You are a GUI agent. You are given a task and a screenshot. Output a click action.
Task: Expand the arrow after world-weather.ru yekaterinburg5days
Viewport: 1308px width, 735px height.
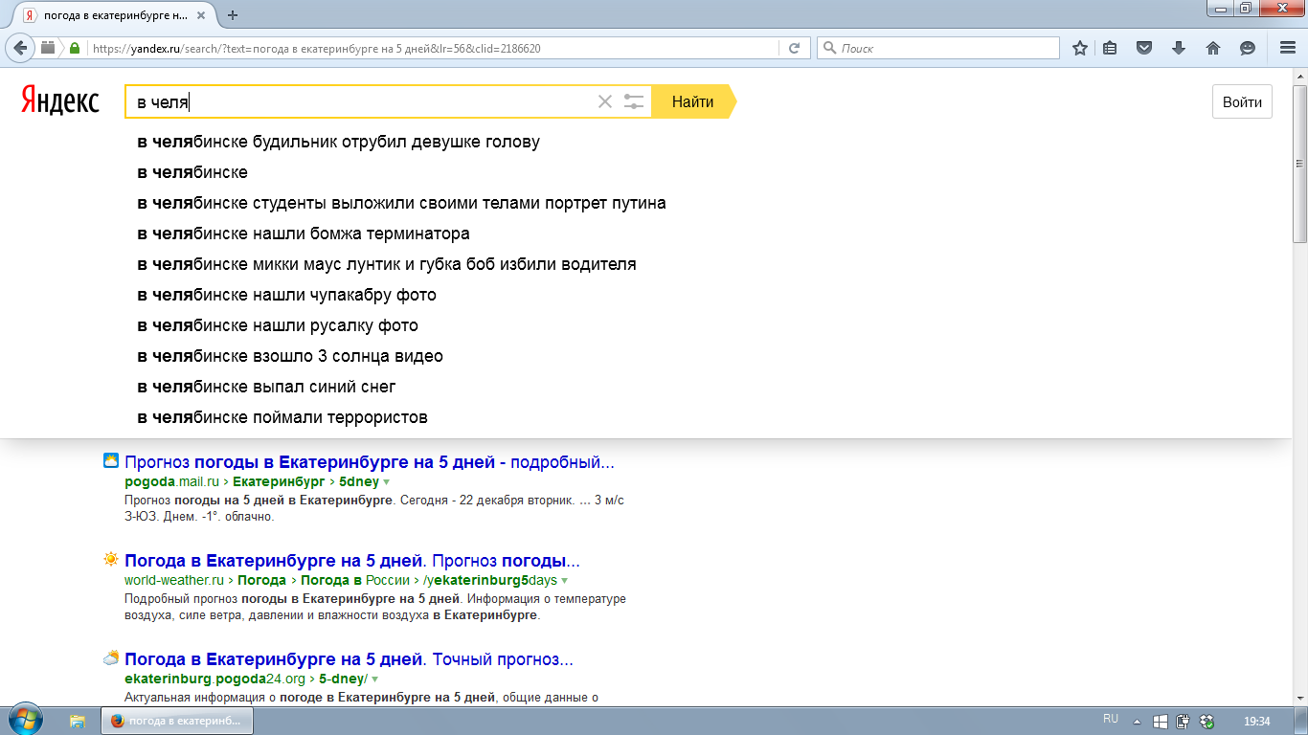click(565, 581)
